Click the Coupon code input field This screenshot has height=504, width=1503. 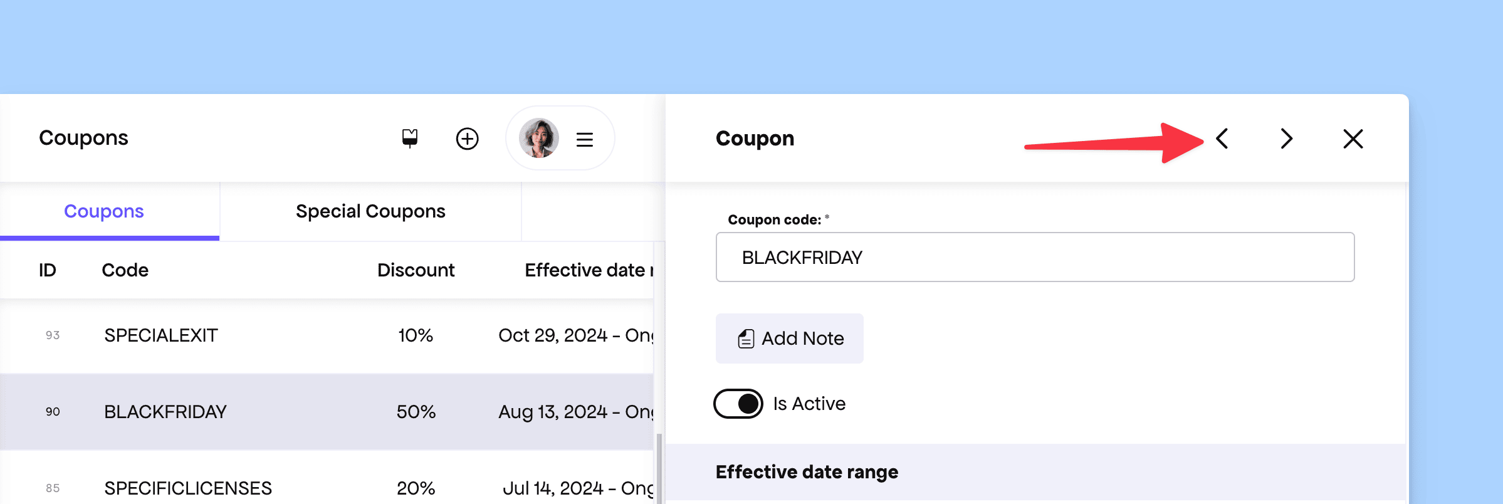tap(1035, 257)
